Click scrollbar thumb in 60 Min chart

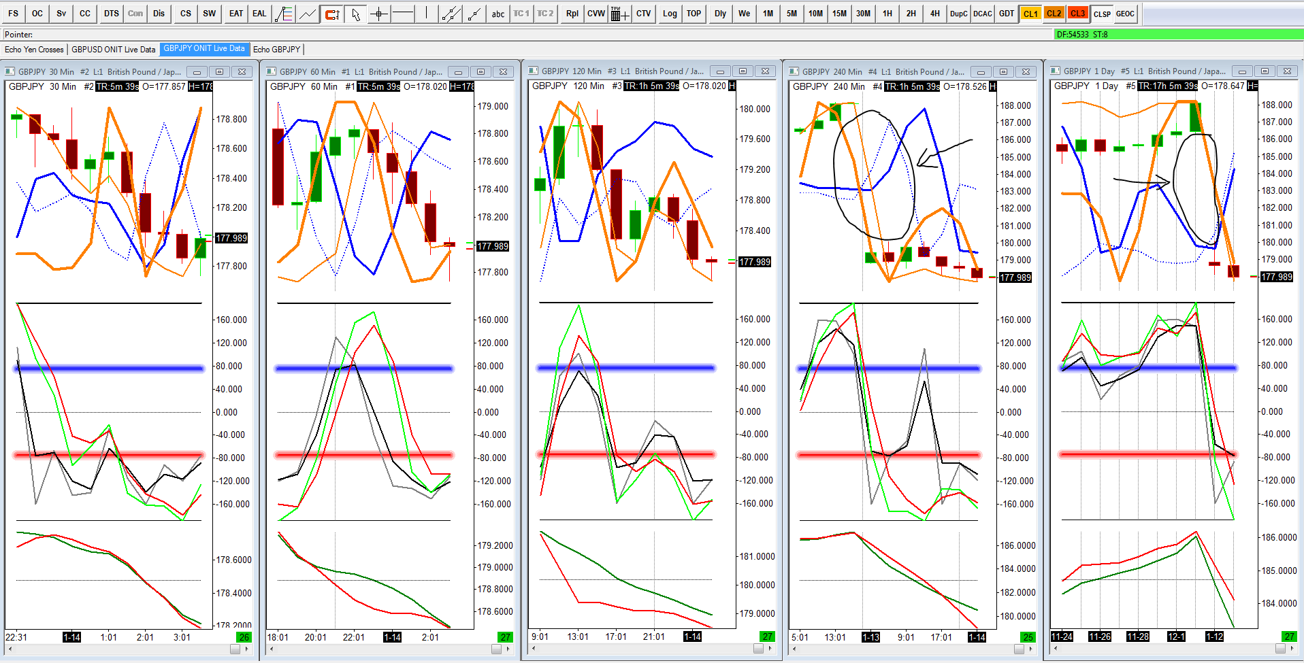point(497,649)
